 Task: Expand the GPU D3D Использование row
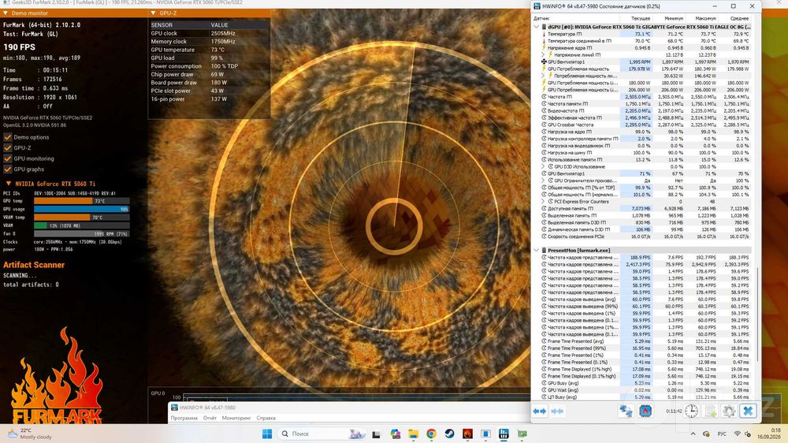543,166
